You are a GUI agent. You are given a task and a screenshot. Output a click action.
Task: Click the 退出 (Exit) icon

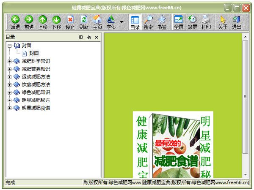237,22
